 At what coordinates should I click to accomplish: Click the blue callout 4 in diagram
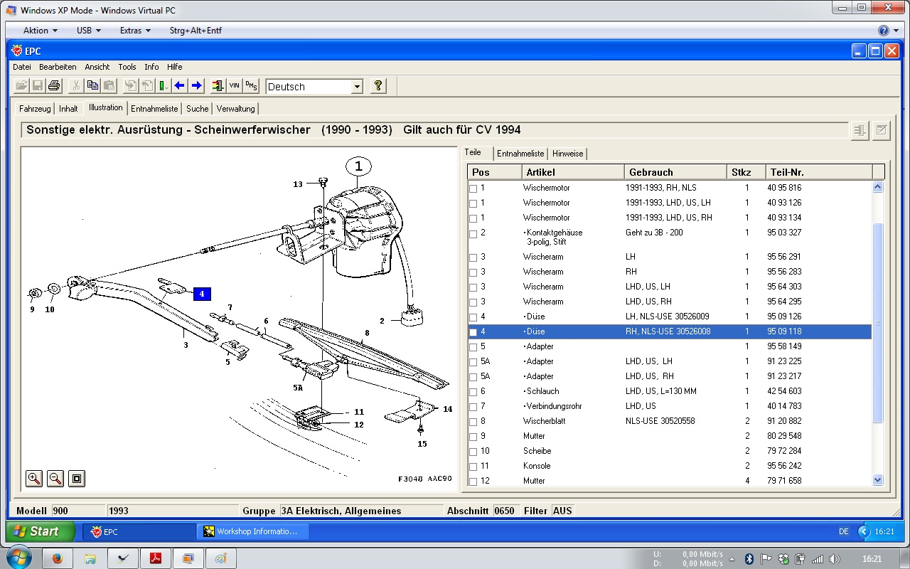202,294
